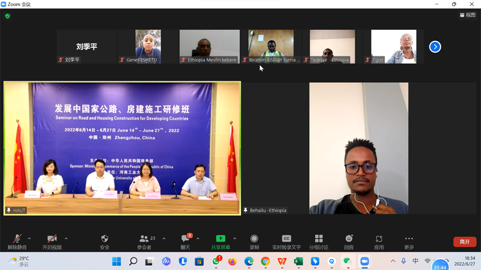Turn on camera with 开启视频
481x270 pixels.
coord(52,241)
